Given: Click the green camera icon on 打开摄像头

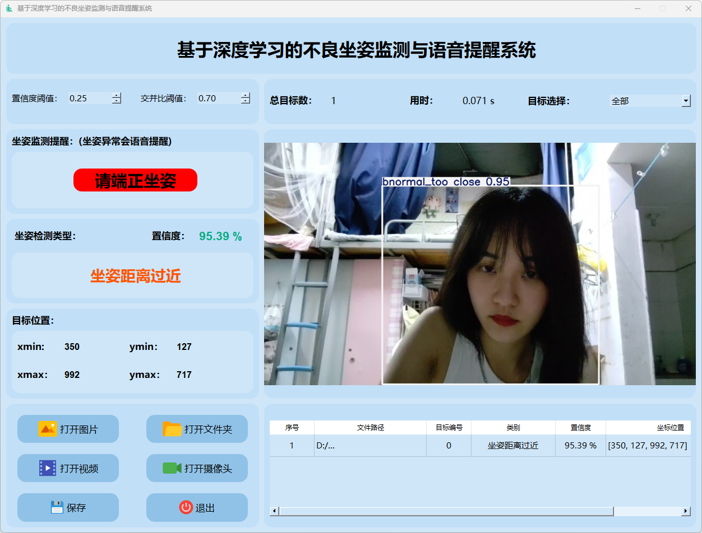Looking at the screenshot, I should [x=172, y=468].
